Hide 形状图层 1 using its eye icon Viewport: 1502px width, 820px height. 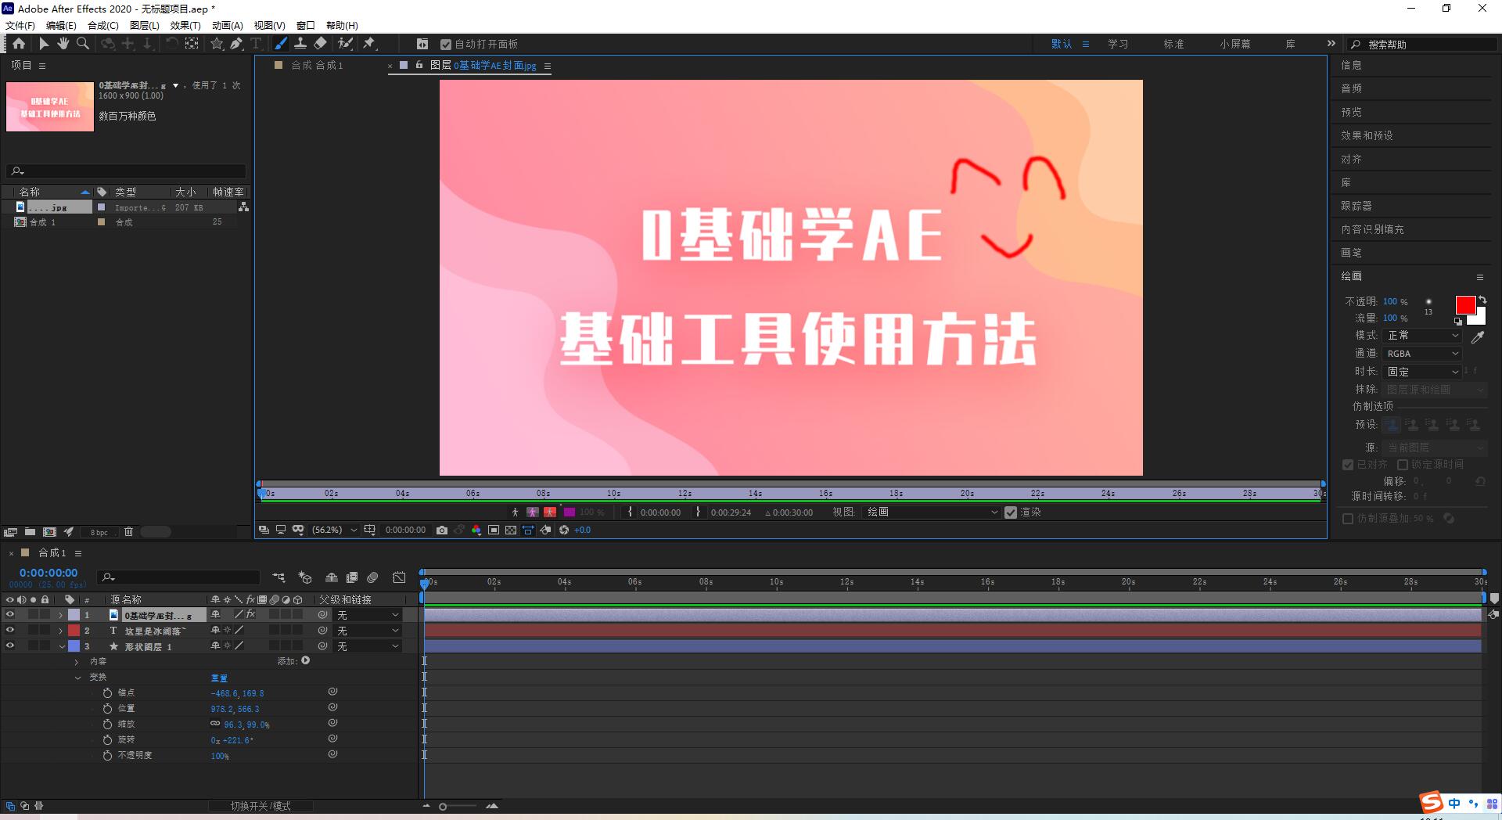[x=10, y=646]
